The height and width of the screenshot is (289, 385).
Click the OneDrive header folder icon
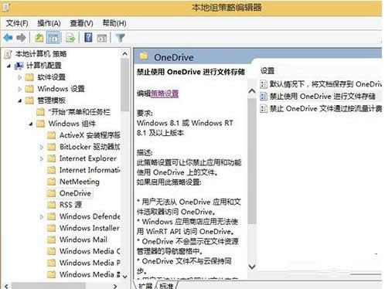coord(144,56)
